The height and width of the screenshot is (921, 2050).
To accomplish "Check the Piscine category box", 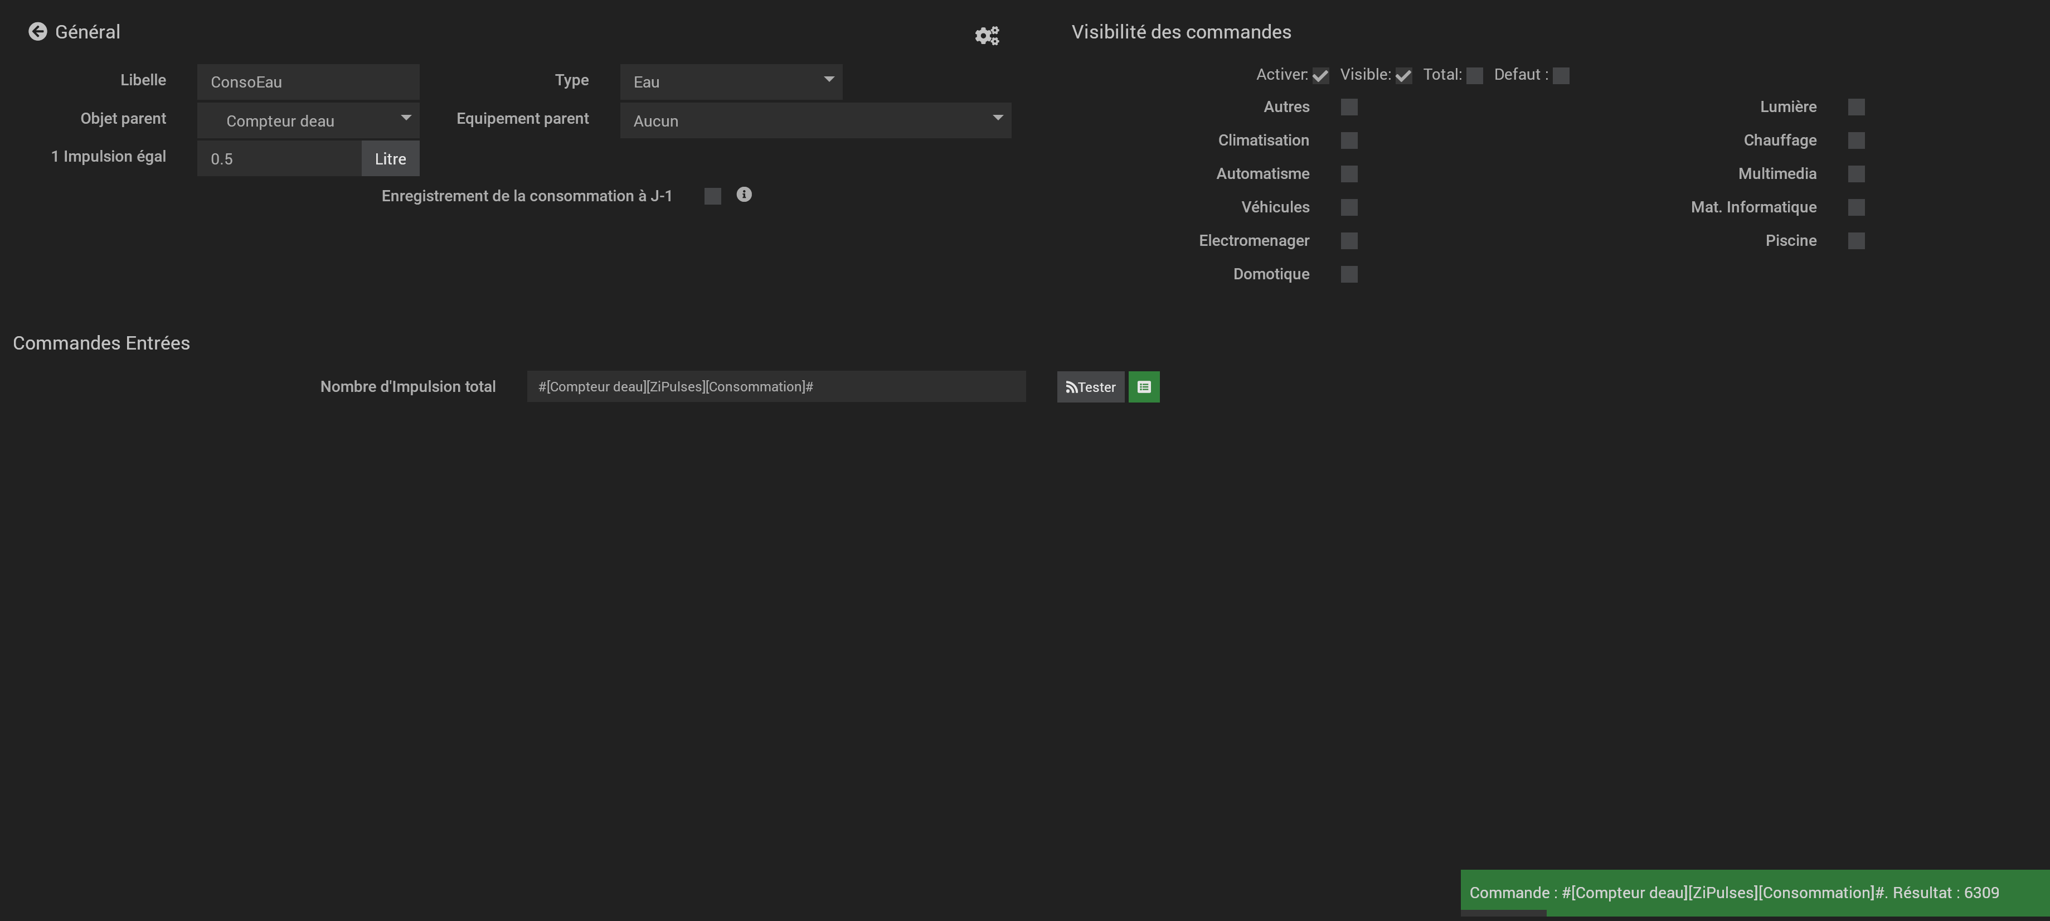I will tap(1856, 241).
